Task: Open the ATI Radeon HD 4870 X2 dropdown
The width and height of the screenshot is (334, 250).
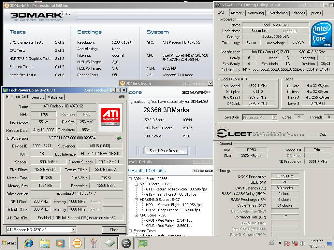Action: coord(74,229)
